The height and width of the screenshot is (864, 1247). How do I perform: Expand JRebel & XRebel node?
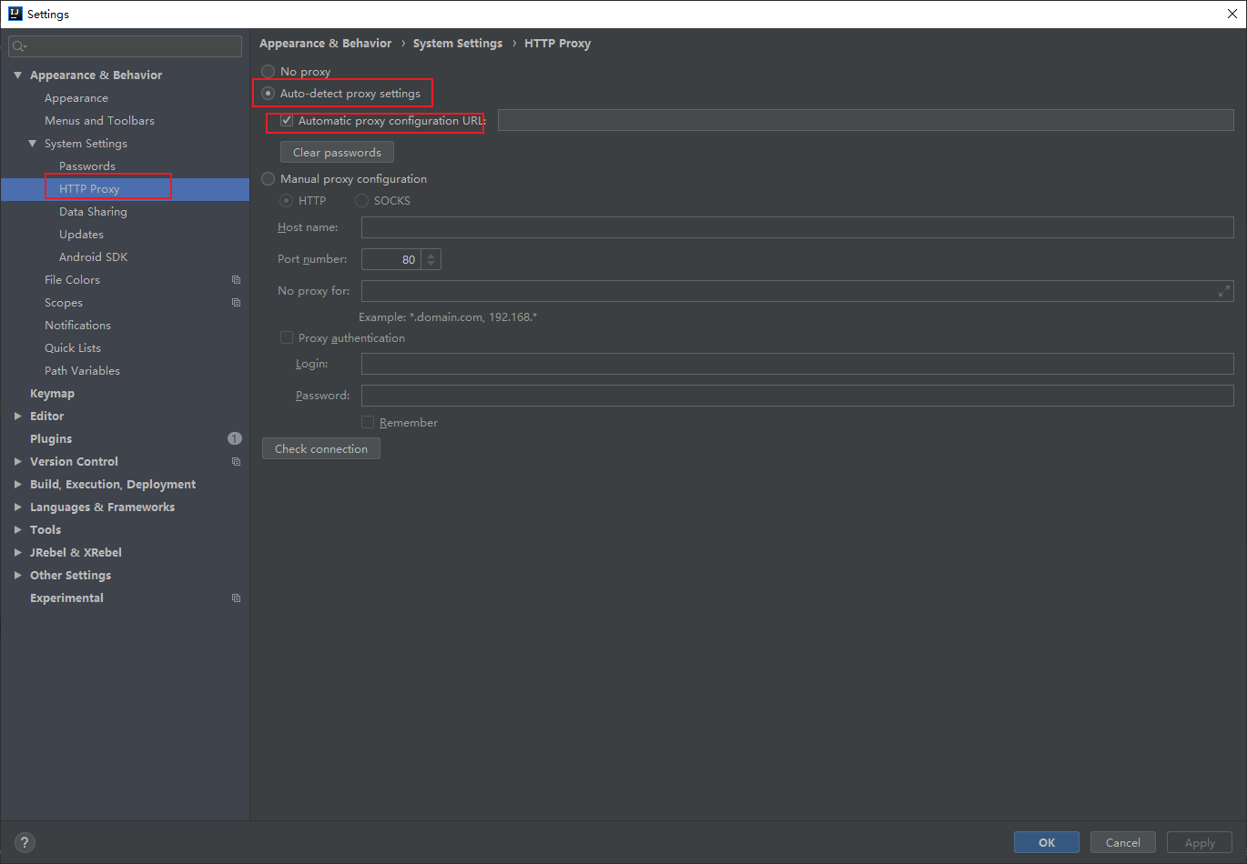click(x=17, y=552)
